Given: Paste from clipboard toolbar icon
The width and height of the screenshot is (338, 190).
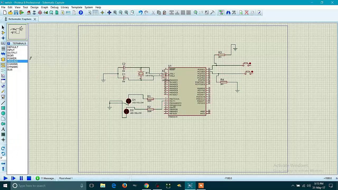Looking at the screenshot, I should 164,12.
